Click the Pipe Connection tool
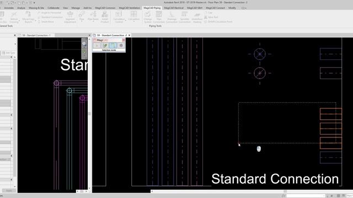Screen dimensions: 353x198 [159, 17]
